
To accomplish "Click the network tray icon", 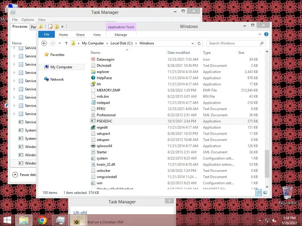I will (x=267, y=220).
